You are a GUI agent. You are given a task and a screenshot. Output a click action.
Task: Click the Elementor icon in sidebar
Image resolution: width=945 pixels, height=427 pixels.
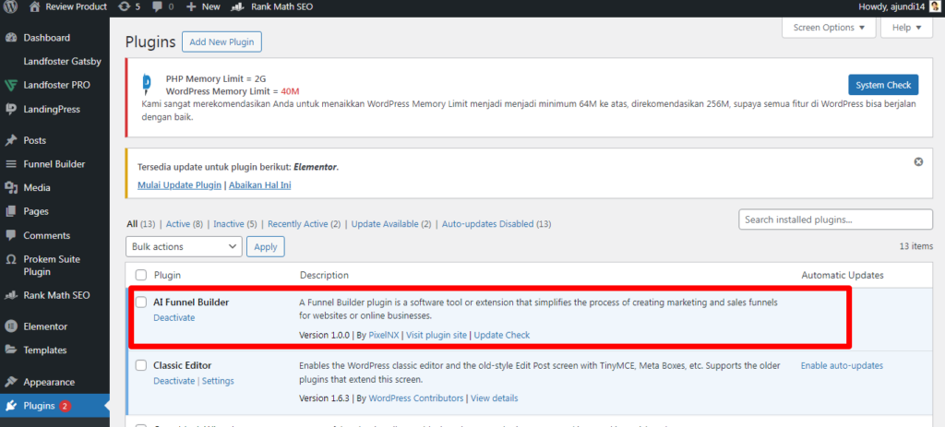11,326
